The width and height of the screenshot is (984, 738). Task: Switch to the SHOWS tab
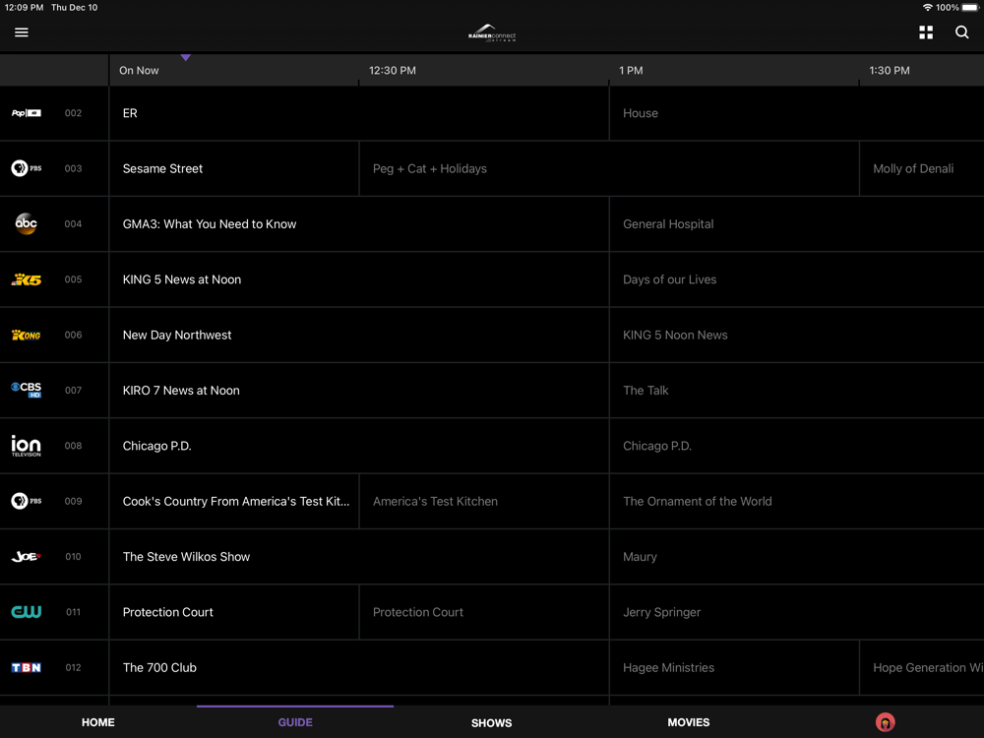click(491, 723)
